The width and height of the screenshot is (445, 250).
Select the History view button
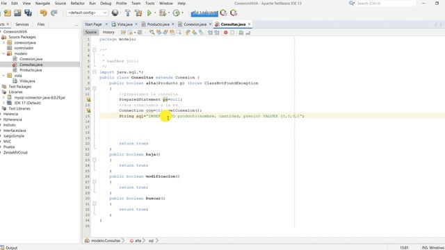[x=108, y=33]
